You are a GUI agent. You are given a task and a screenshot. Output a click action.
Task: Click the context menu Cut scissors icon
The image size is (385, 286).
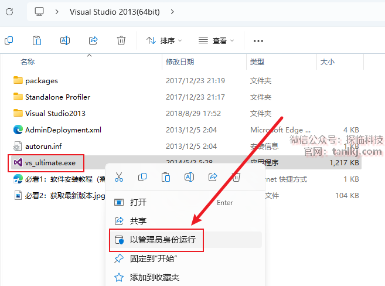(119, 177)
